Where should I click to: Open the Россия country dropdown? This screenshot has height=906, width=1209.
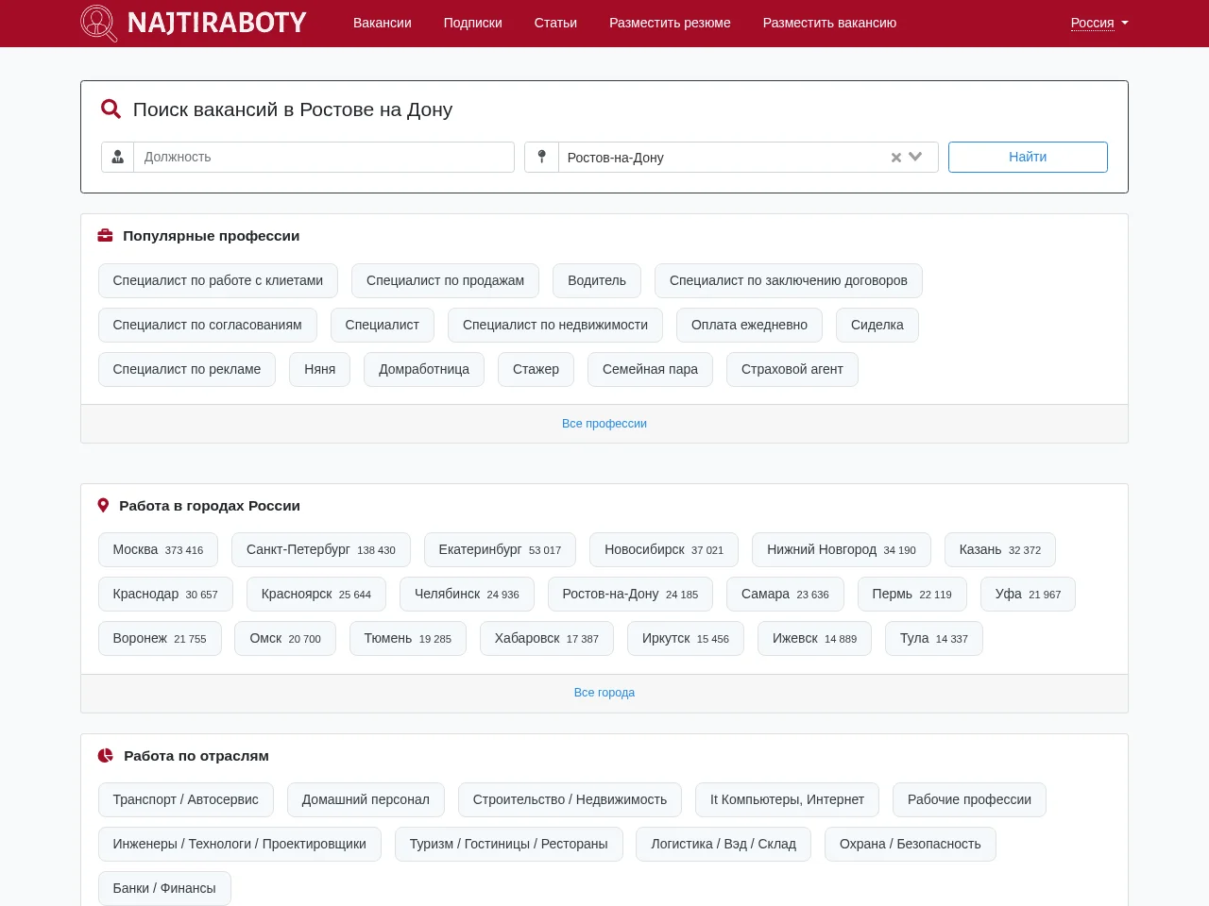tap(1099, 23)
